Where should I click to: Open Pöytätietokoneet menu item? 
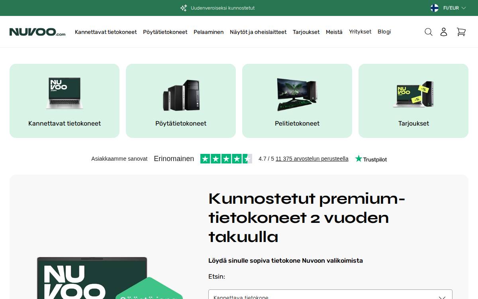pos(165,32)
